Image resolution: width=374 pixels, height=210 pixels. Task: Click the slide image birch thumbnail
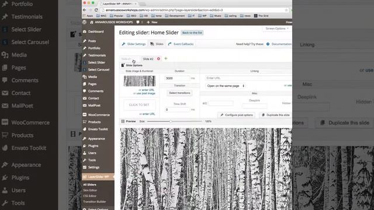140,81
